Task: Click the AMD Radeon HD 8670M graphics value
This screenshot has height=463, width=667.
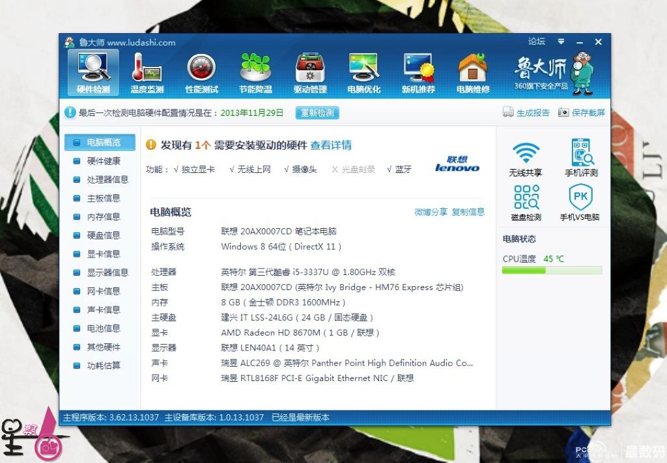Action: point(300,332)
